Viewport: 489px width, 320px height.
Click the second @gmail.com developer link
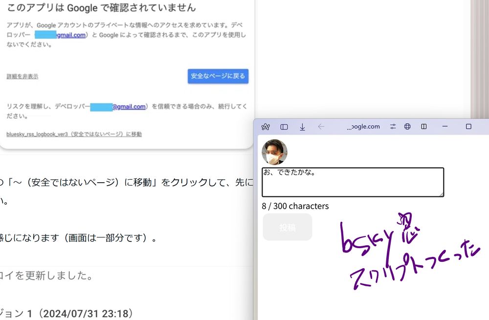click(129, 107)
